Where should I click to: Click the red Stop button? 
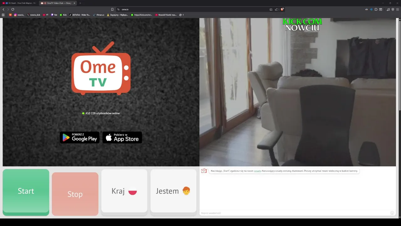coord(75,194)
